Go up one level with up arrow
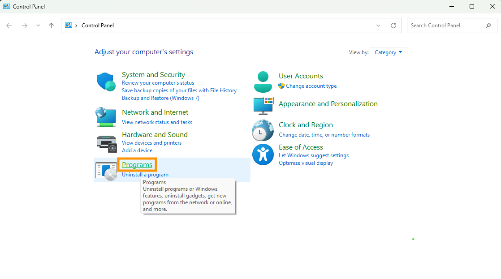501x279 pixels. click(x=51, y=26)
